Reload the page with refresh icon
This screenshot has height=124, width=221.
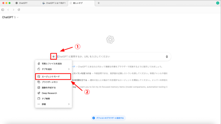(x=19, y=10)
